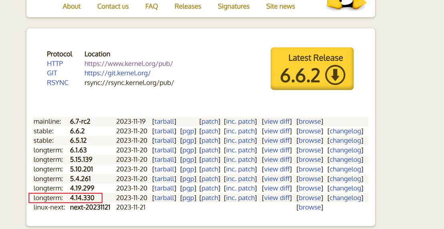Download tarball for mainline 6.7-rc2
This screenshot has width=444, height=229.
164,121
